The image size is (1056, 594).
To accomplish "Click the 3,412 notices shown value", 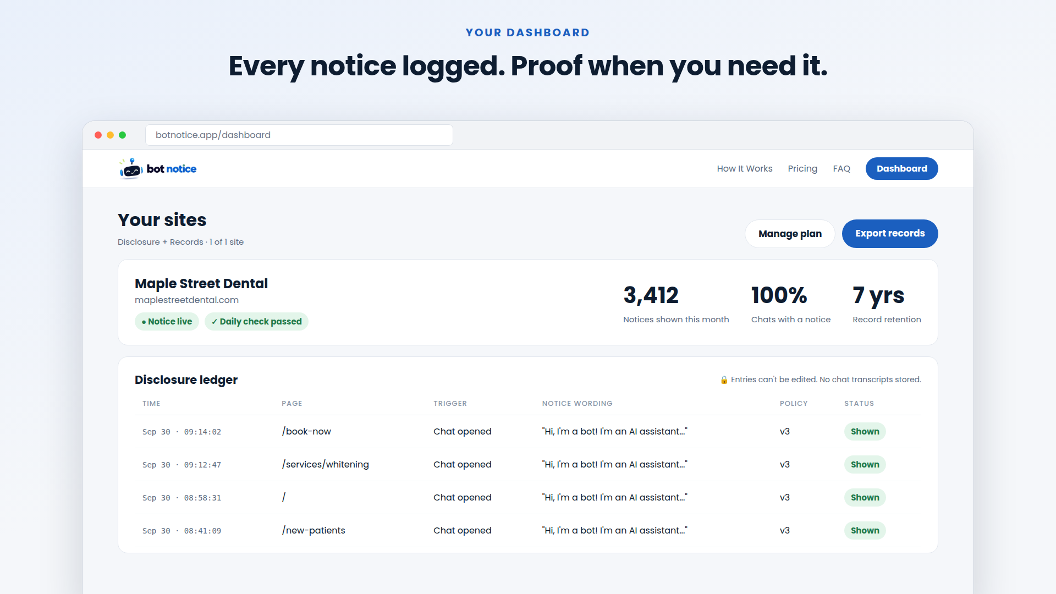I will (x=651, y=295).
